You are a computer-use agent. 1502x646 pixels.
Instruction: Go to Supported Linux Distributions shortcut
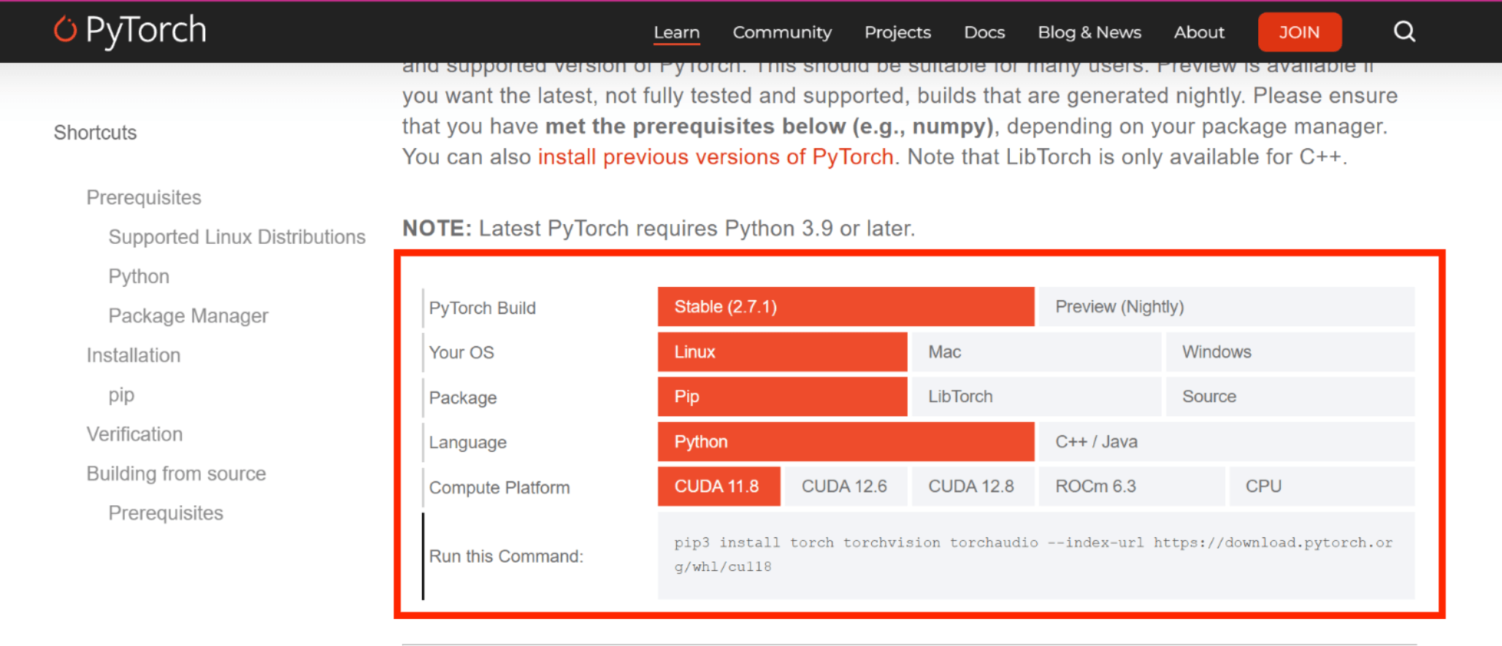tap(237, 237)
